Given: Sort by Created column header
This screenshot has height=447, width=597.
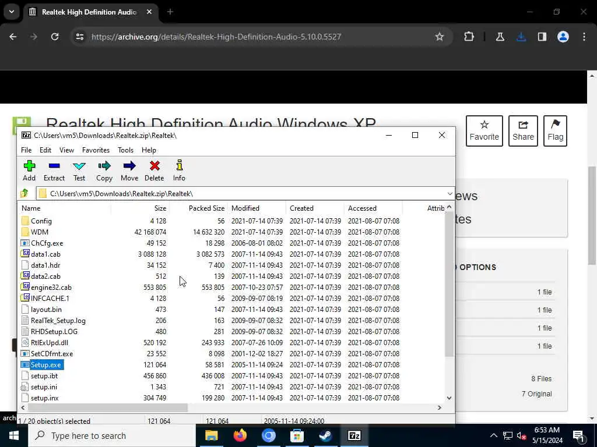Looking at the screenshot, I should [x=315, y=208].
